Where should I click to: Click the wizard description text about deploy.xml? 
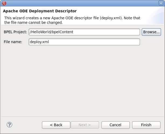(x=72, y=20)
